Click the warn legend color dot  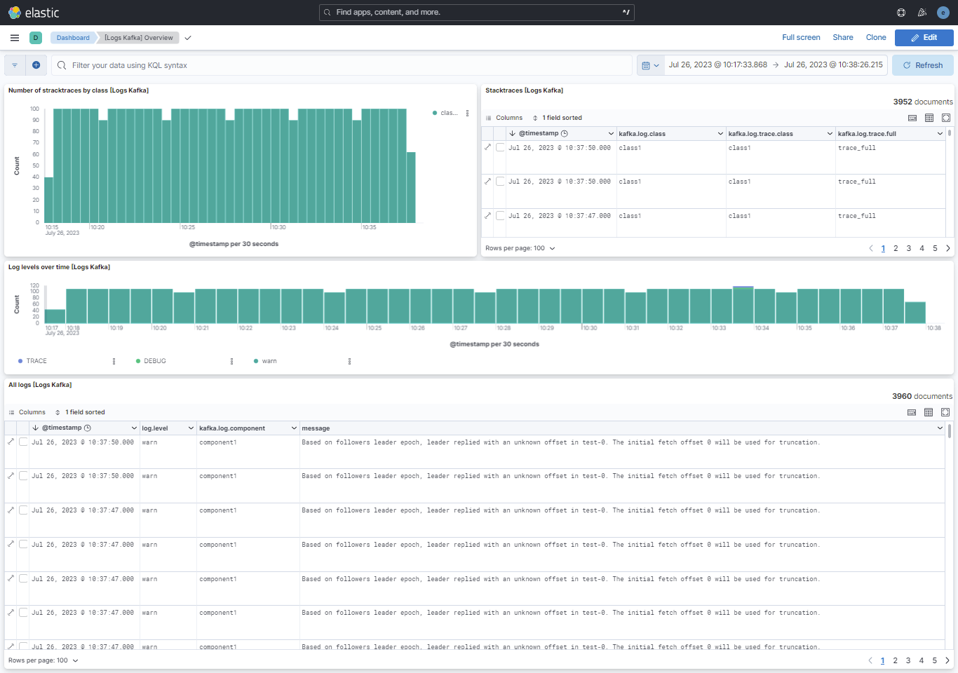click(256, 361)
